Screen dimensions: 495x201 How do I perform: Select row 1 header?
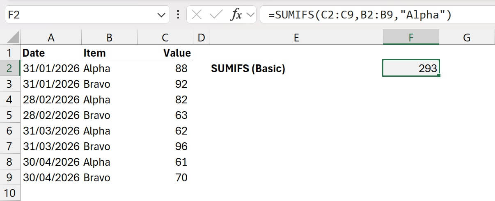[x=10, y=53]
